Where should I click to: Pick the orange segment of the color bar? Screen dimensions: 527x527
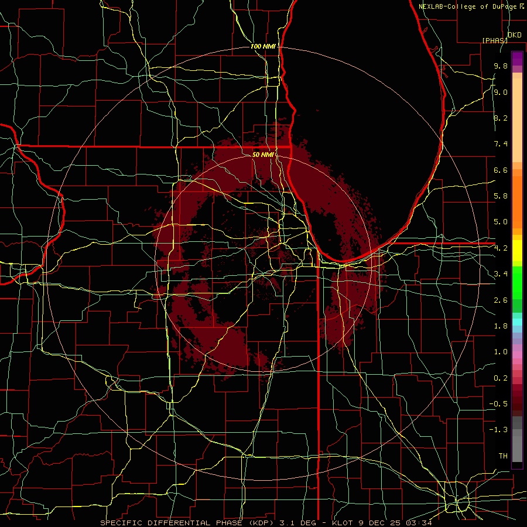coord(517,201)
